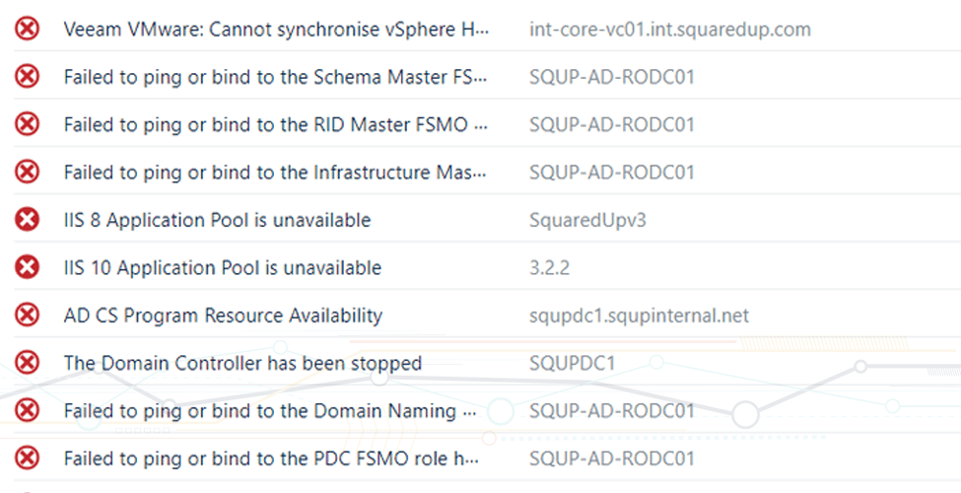Click the error icon beside PDC FSMO alert
This screenshot has width=961, height=493.
click(28, 458)
